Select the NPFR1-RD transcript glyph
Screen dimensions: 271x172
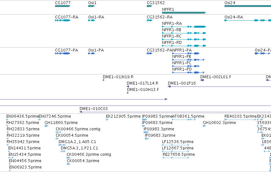tap(184, 46)
